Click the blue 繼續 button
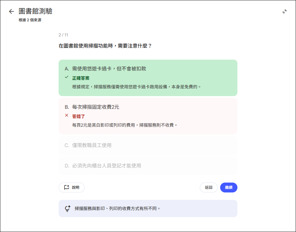296x232 pixels. (x=228, y=188)
